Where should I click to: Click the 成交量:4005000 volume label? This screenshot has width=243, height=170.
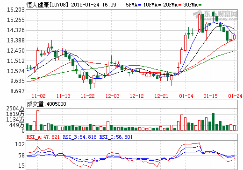coord(46,104)
